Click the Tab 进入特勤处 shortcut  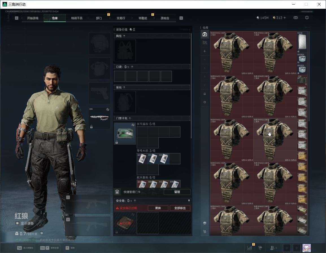pos(25,248)
